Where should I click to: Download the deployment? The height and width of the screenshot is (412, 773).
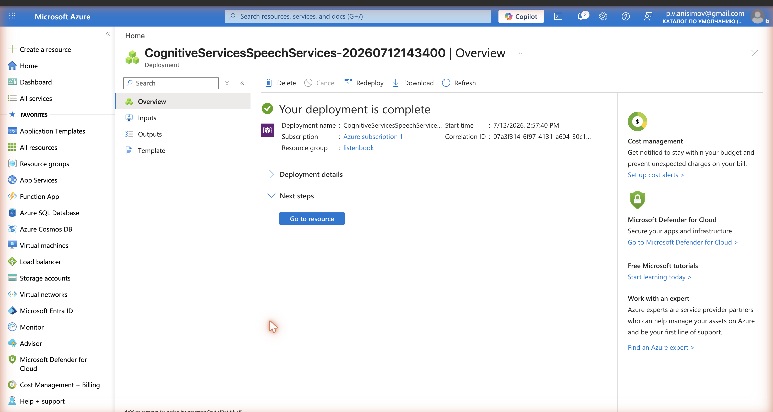point(413,83)
